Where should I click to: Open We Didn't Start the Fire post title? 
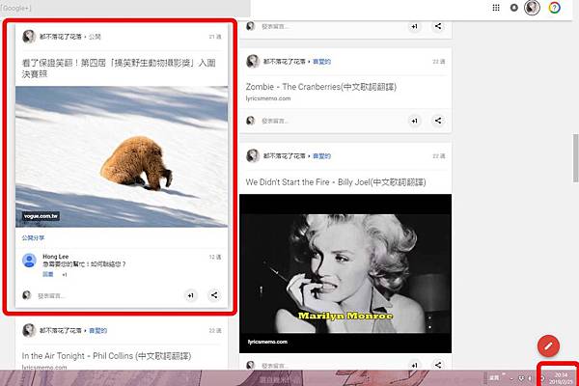(x=336, y=182)
